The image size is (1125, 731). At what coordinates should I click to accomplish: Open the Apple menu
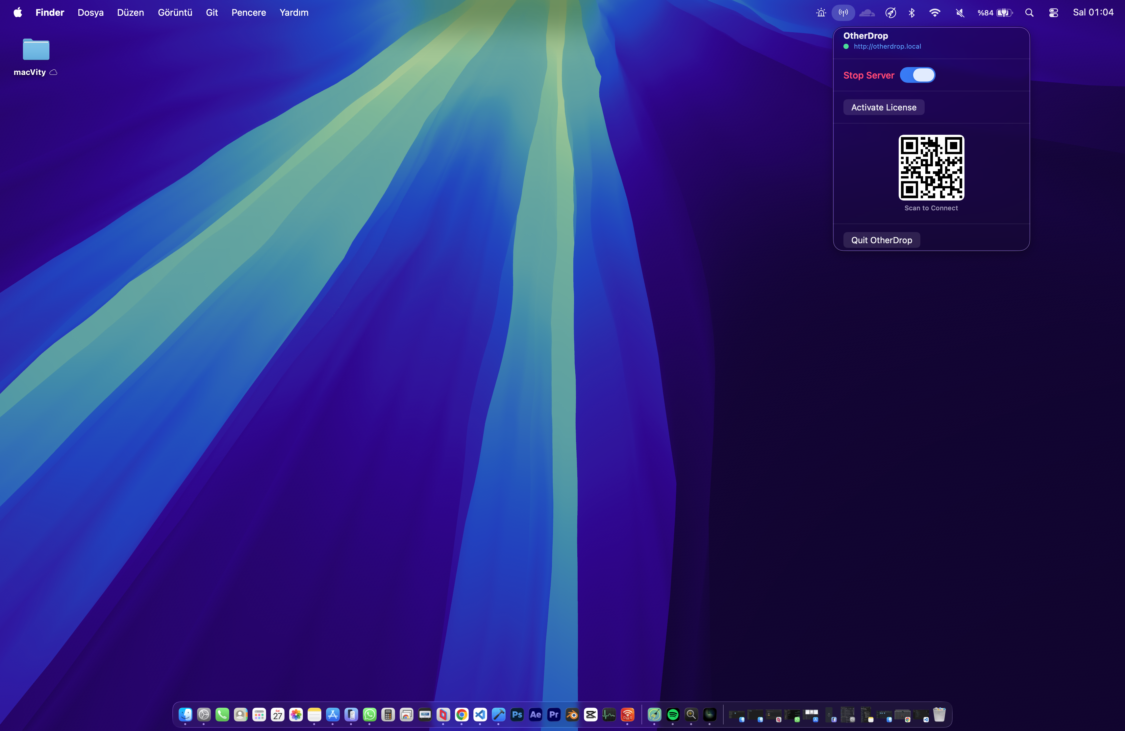click(17, 13)
